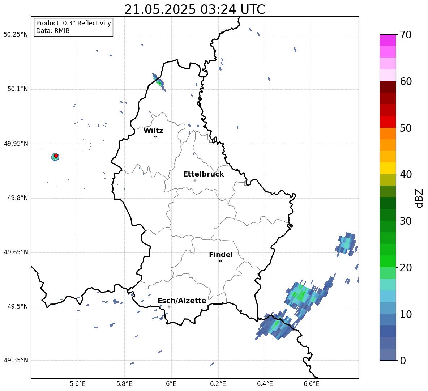Viewport: 428px width, 391px height.
Task: Click the colorbar tick label 20
Action: 406,268
